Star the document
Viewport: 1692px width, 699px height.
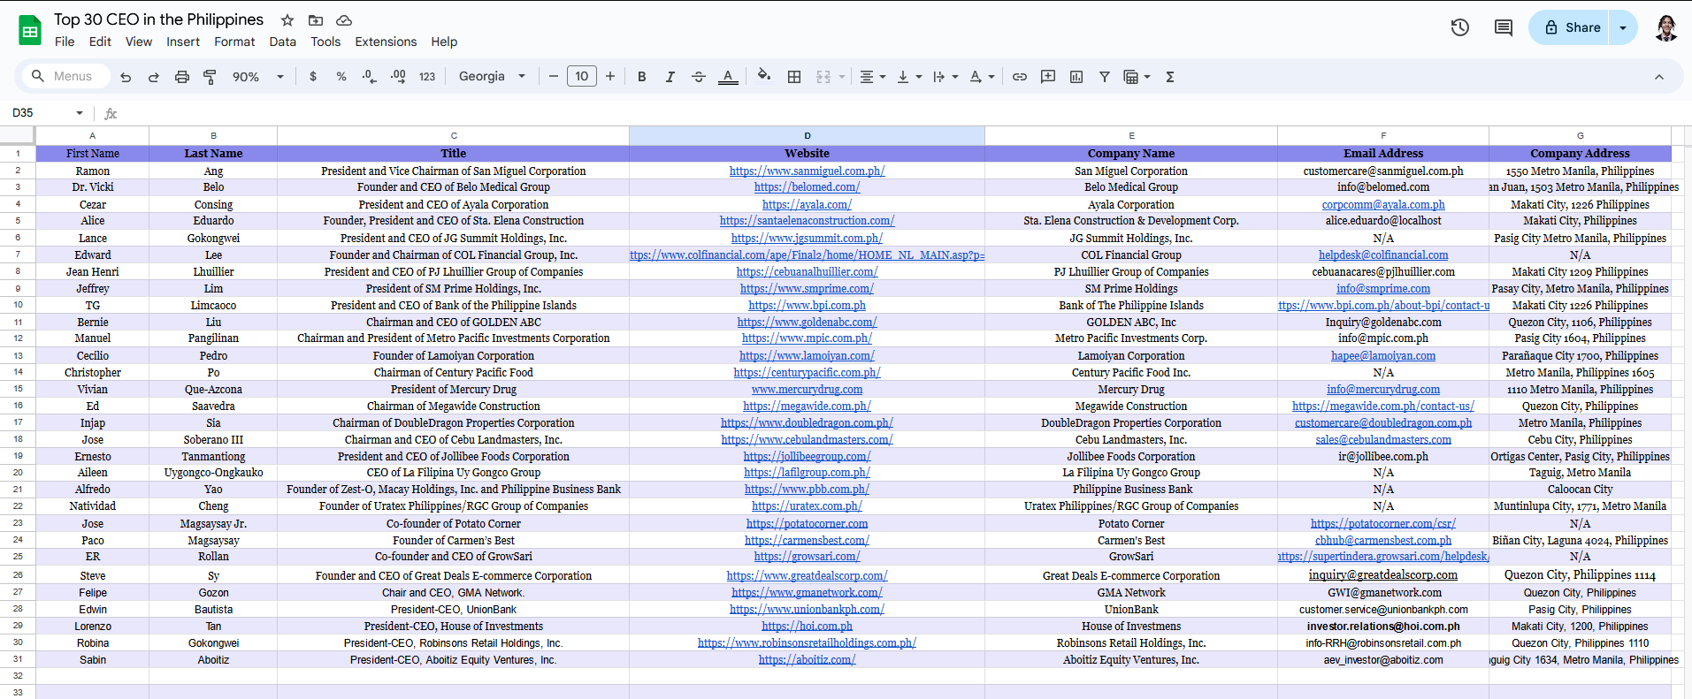point(287,20)
